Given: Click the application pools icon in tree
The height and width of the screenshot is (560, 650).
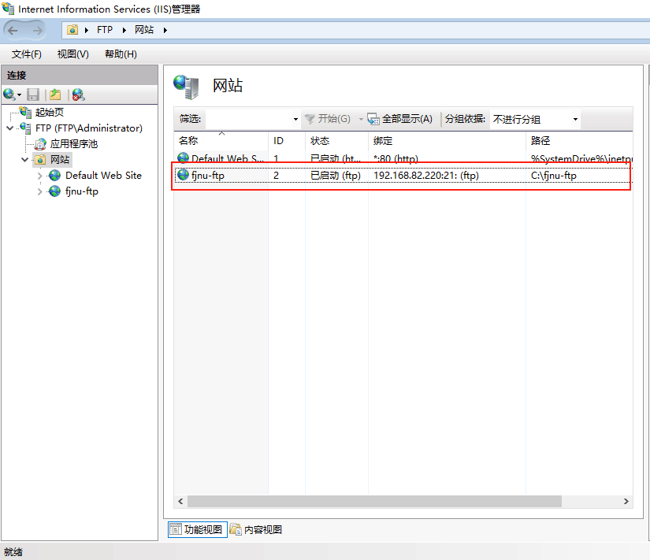Looking at the screenshot, I should coord(40,144).
